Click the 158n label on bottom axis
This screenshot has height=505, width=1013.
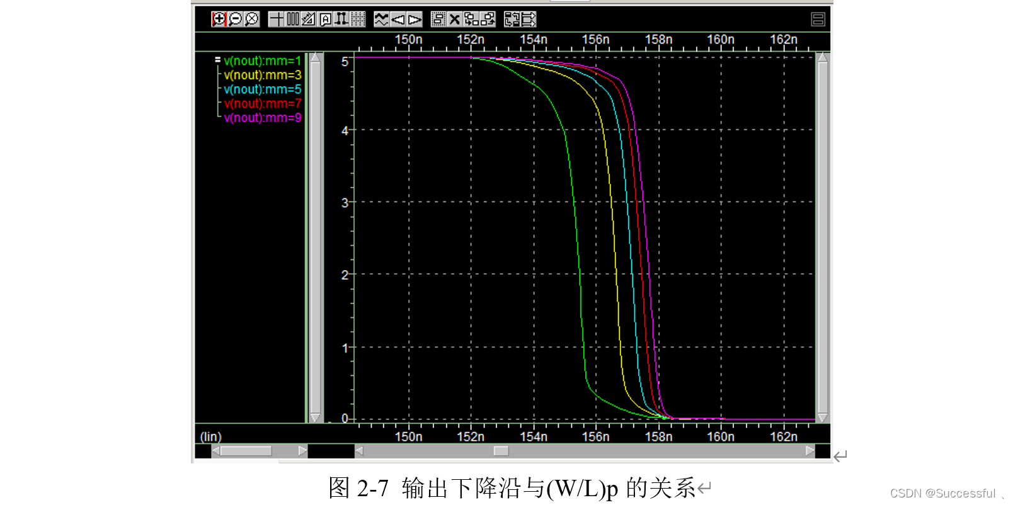(x=658, y=436)
